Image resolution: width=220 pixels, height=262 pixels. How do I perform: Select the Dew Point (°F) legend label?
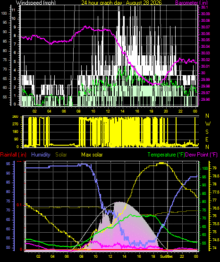[x=201, y=155]
